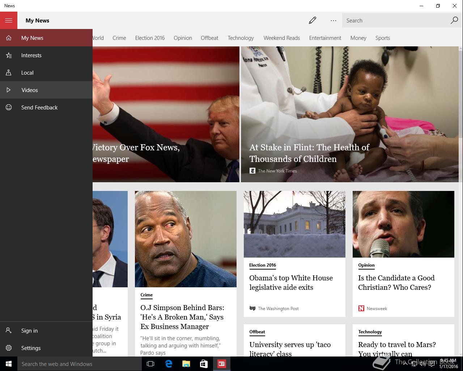
Task: Switch to the Entertainment tab
Action: [325, 38]
